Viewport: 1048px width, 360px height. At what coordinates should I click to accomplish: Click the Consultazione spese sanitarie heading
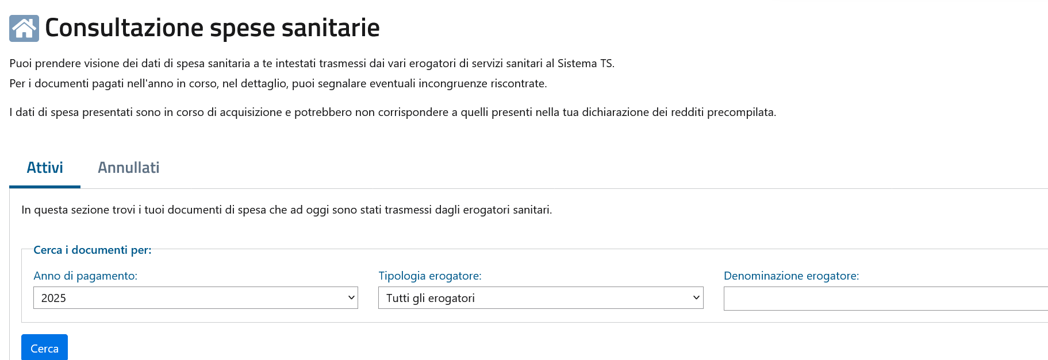pos(212,28)
